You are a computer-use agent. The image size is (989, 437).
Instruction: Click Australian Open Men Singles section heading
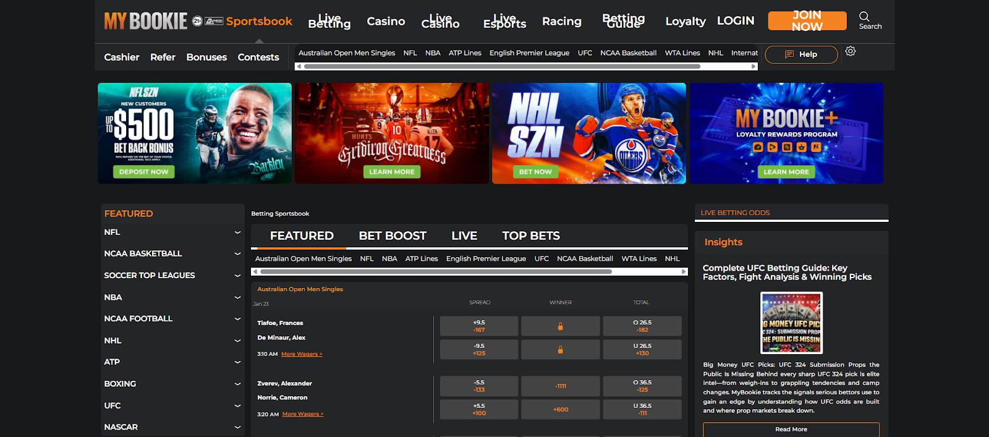point(300,289)
